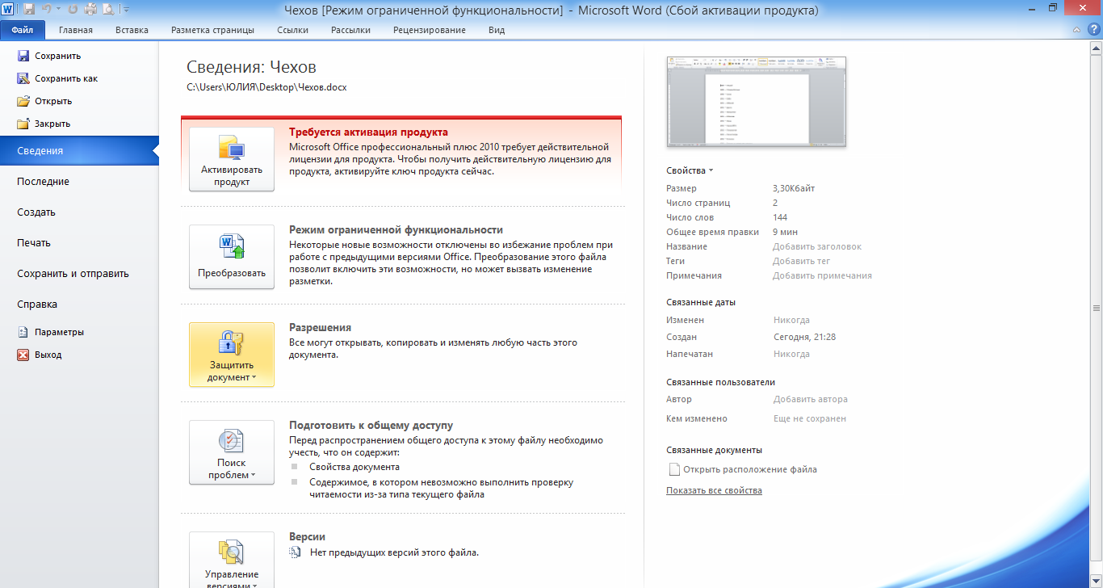
Task: Click Показать все свойства link
Action: click(714, 490)
